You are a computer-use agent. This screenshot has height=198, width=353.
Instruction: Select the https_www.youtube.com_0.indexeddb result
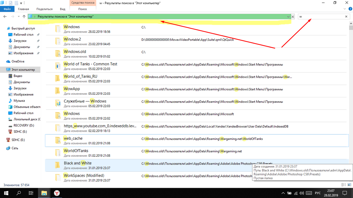point(100,126)
